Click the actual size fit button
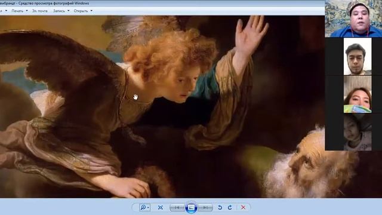 pos(161,207)
